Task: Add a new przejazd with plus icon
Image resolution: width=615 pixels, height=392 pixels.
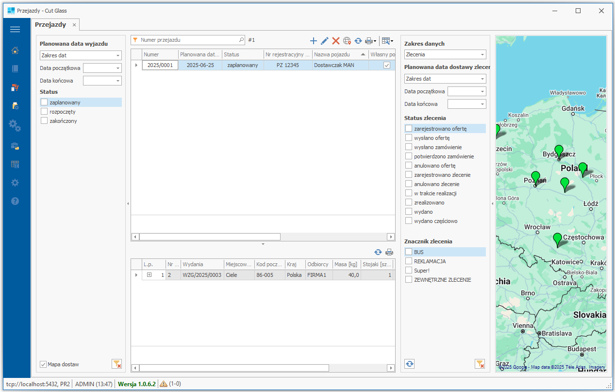Action: coord(313,41)
